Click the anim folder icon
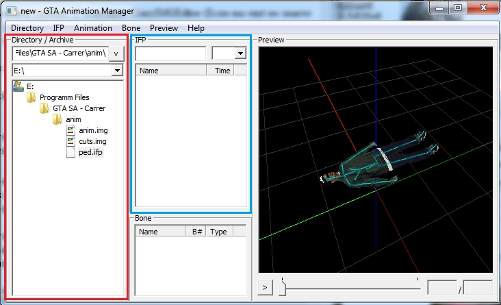 click(58, 119)
